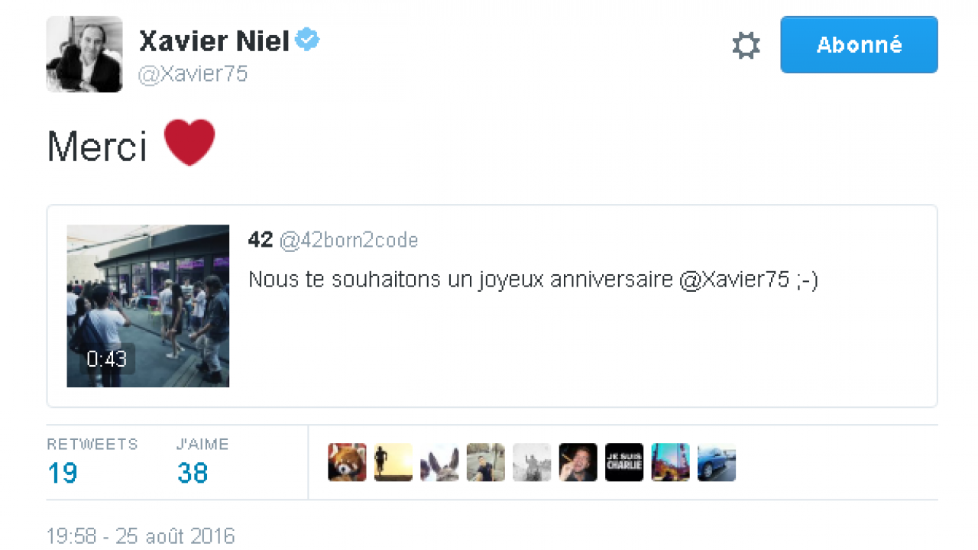Click the blue verified badge

pyautogui.click(x=307, y=40)
